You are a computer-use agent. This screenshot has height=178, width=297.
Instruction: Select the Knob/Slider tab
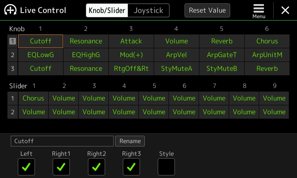(x=107, y=10)
